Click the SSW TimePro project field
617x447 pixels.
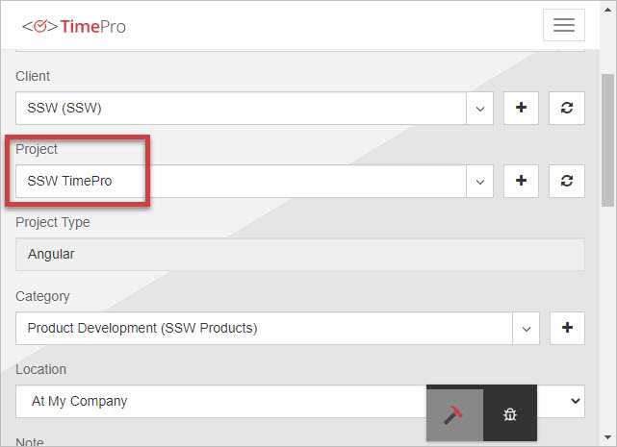pos(241,182)
